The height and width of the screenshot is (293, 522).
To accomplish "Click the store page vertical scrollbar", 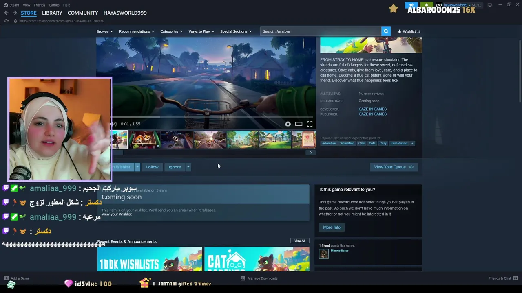I will (x=520, y=71).
